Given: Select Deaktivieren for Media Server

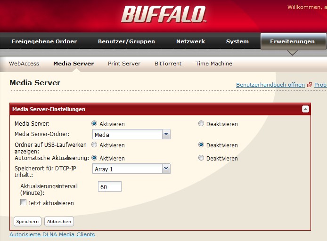Looking at the screenshot, I should point(201,123).
